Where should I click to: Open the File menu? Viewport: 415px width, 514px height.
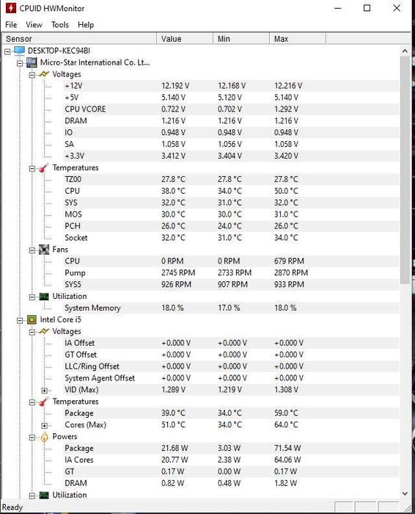click(x=11, y=24)
